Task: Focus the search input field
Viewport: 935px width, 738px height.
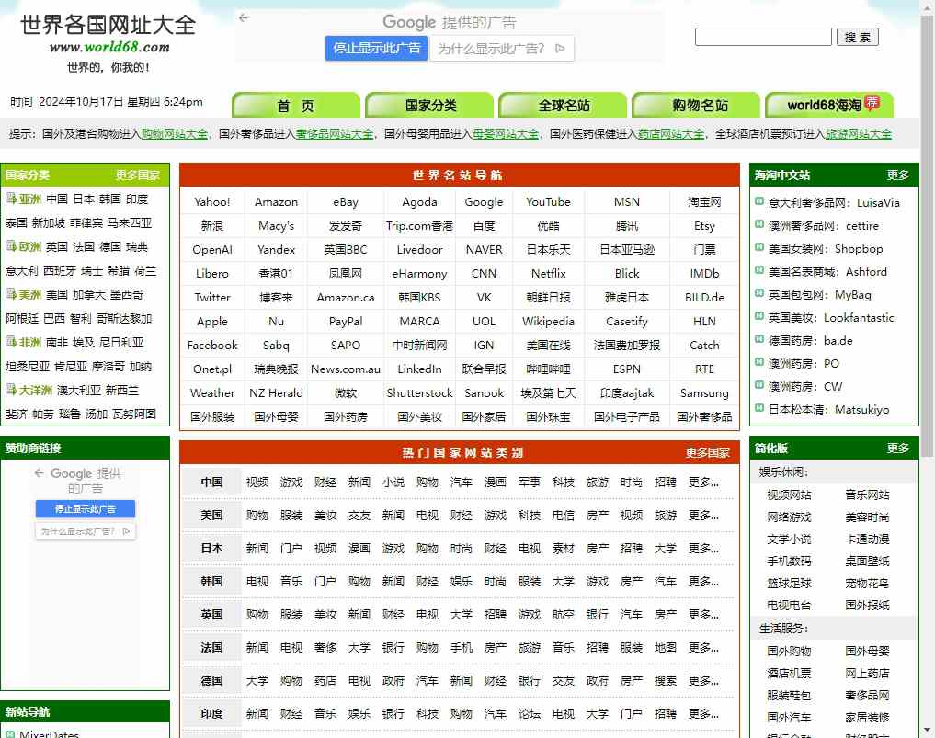Action: [763, 37]
